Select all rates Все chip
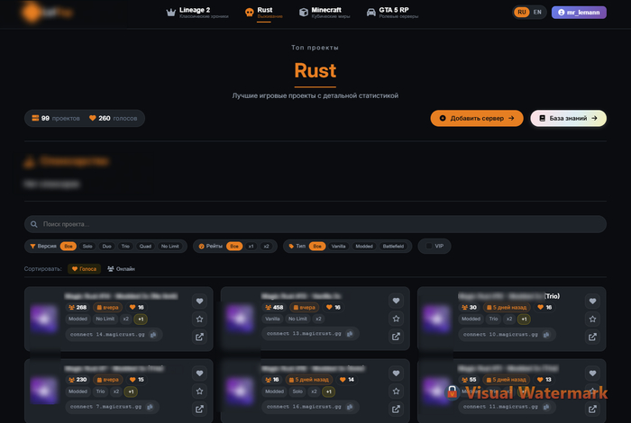631x423 pixels. pyautogui.click(x=234, y=247)
